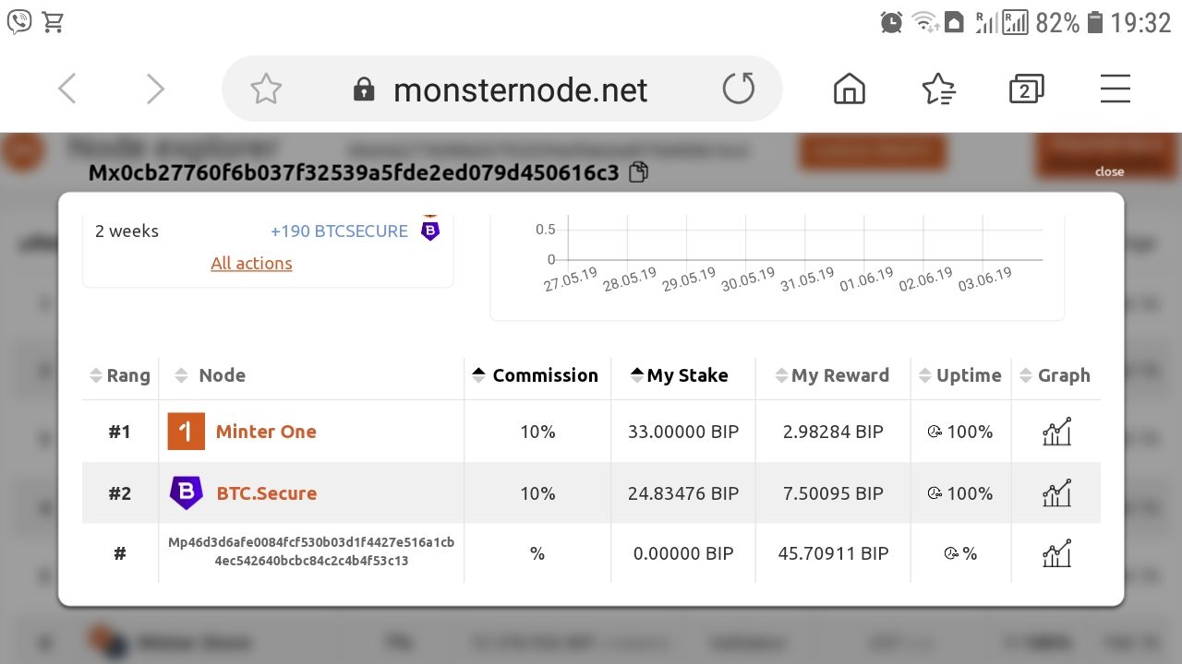Open Viber notification icon in status bar

pos(19,21)
